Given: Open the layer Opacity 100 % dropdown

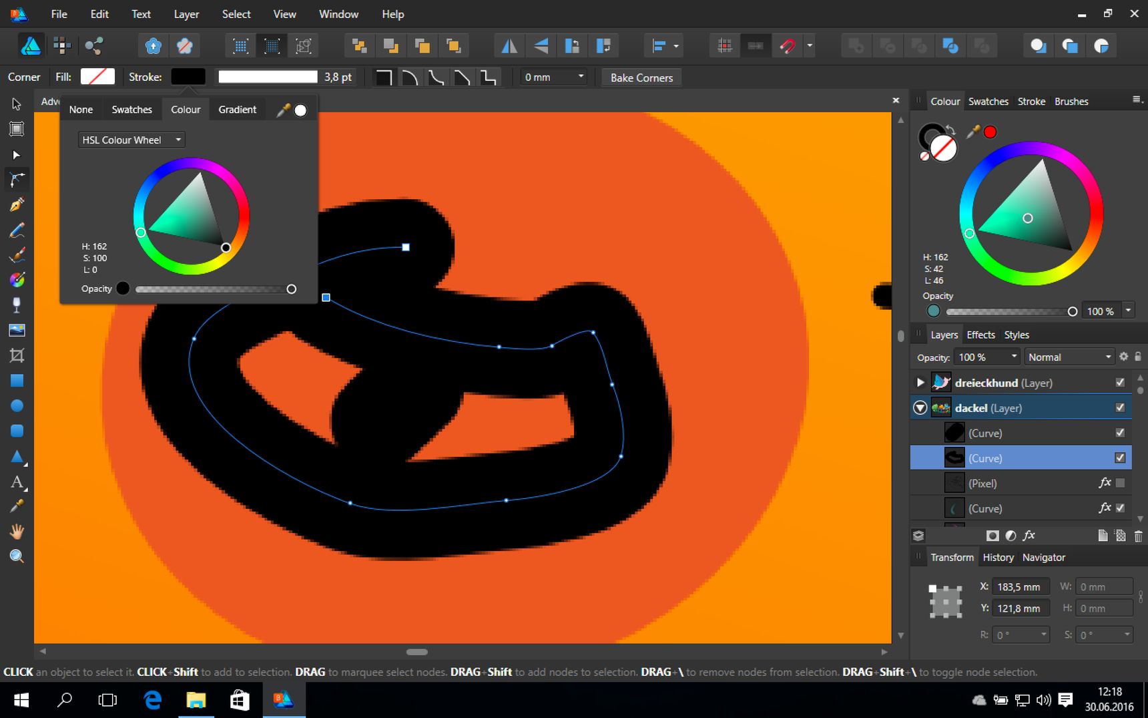Looking at the screenshot, I should [1014, 357].
